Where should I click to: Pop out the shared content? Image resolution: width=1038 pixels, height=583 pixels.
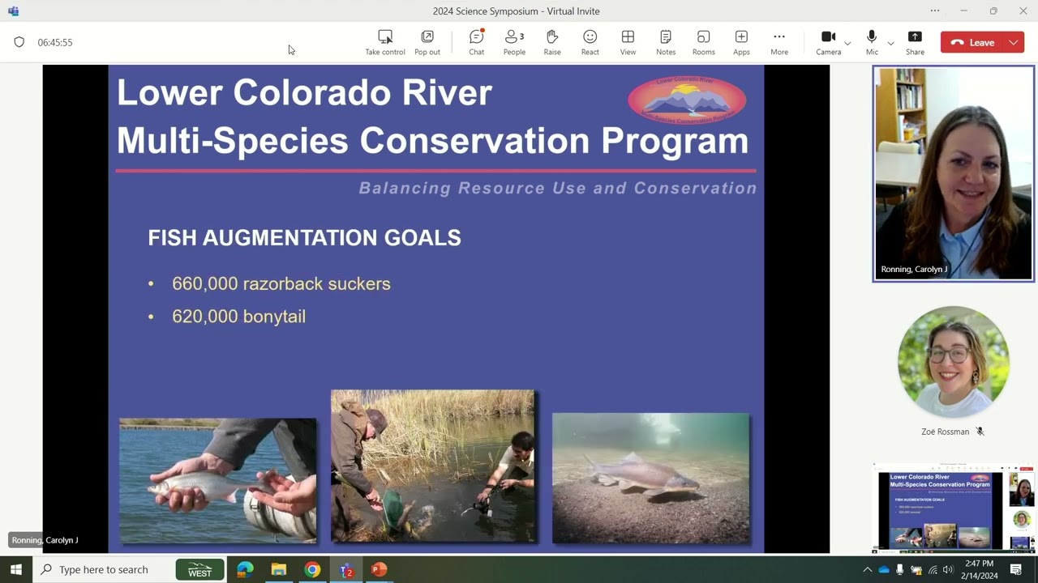427,43
